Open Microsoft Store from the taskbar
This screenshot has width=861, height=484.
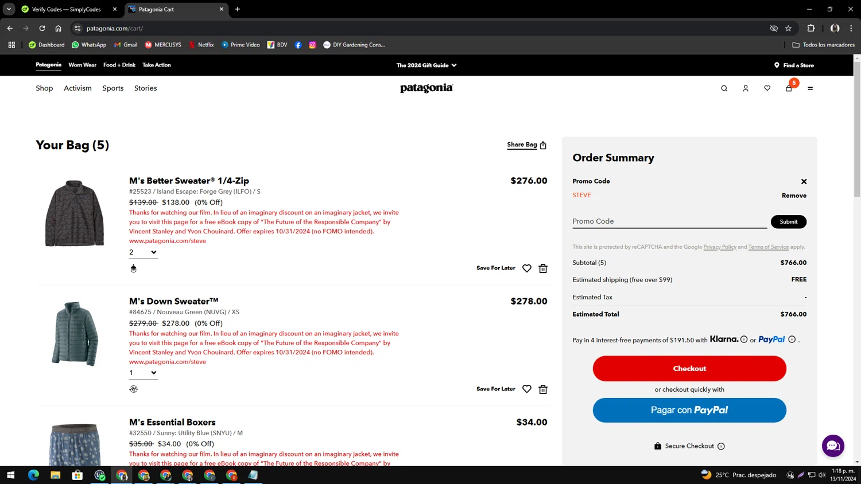[77, 475]
